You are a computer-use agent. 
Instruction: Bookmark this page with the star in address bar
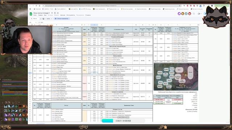click(180, 6)
